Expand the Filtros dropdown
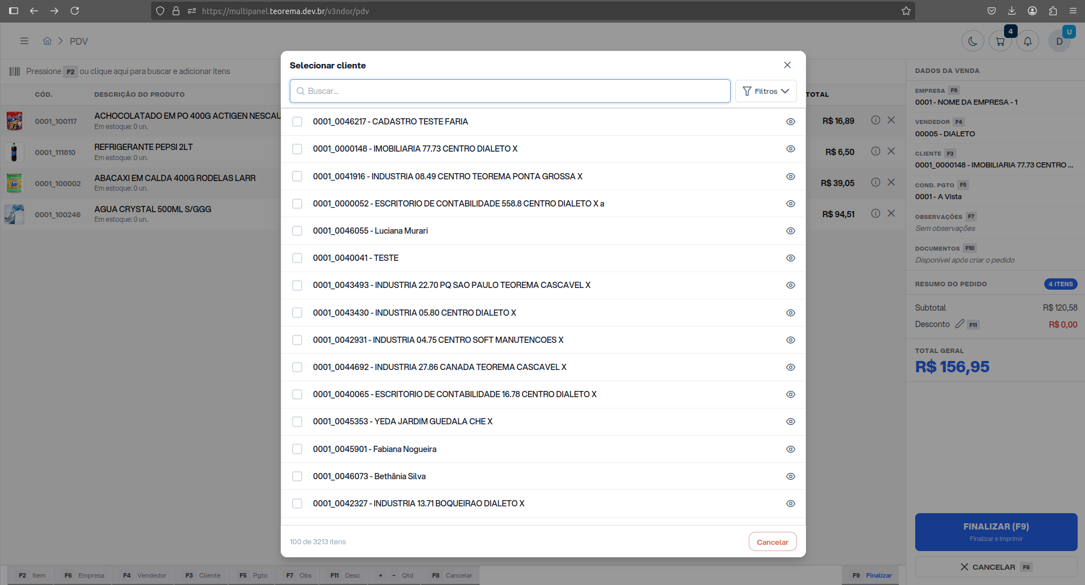The width and height of the screenshot is (1085, 585). coord(766,91)
